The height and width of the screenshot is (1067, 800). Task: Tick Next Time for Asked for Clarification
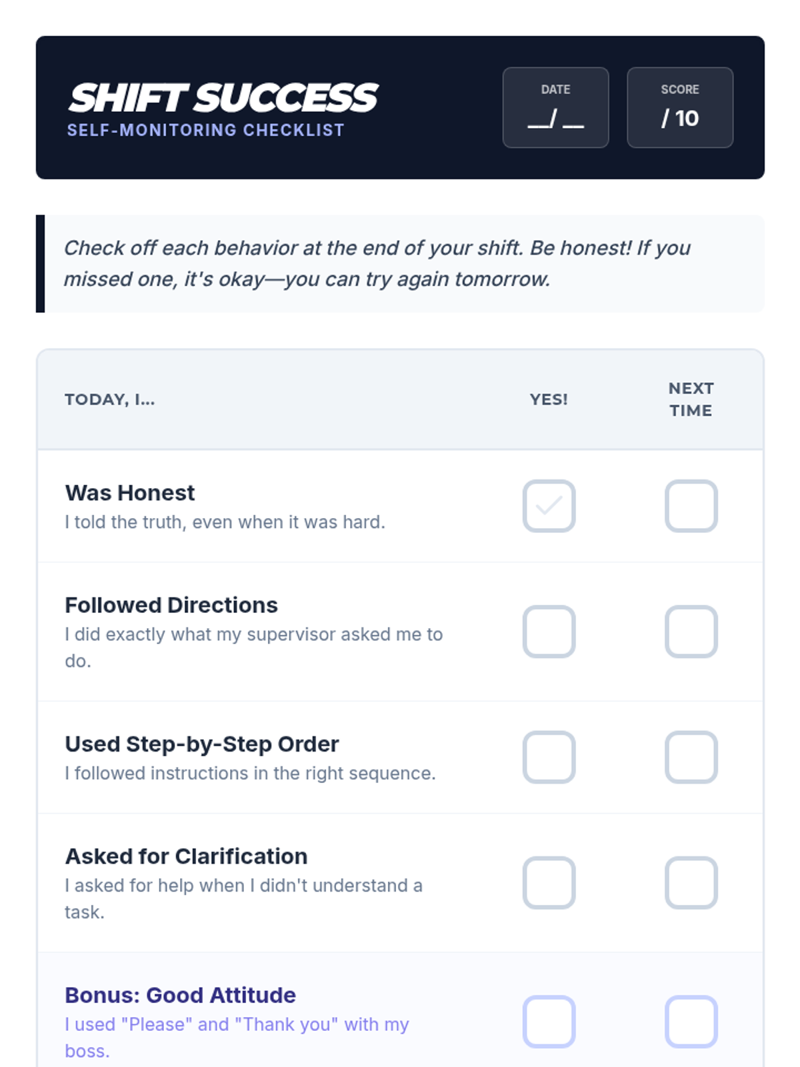pyautogui.click(x=691, y=882)
